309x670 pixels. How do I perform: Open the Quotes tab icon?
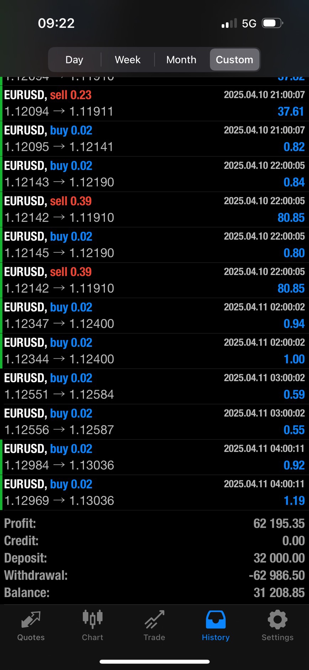coord(31,620)
